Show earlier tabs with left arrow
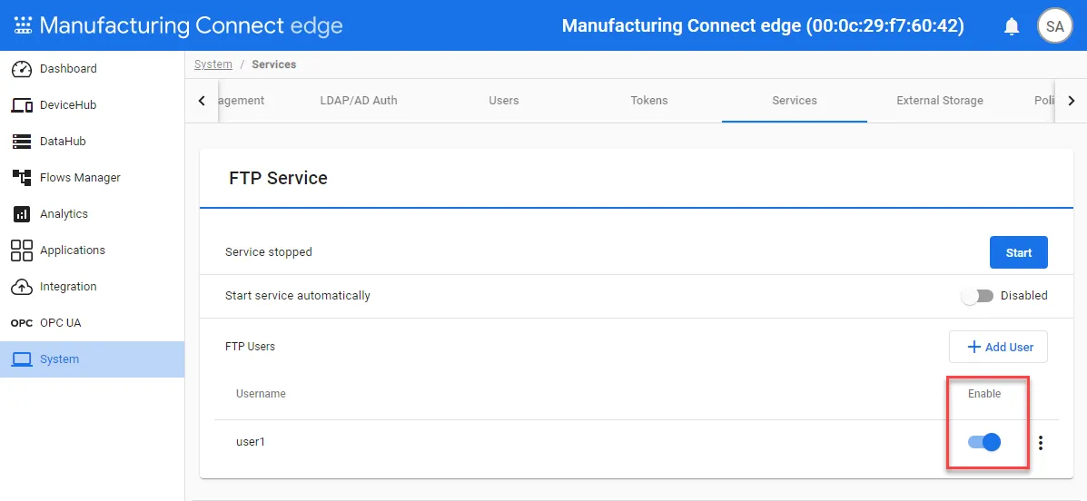This screenshot has width=1087, height=501. (x=202, y=101)
